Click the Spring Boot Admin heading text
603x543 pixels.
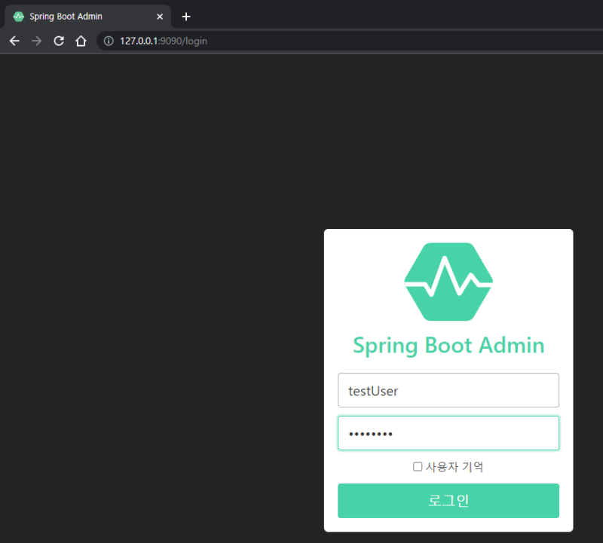(x=448, y=346)
